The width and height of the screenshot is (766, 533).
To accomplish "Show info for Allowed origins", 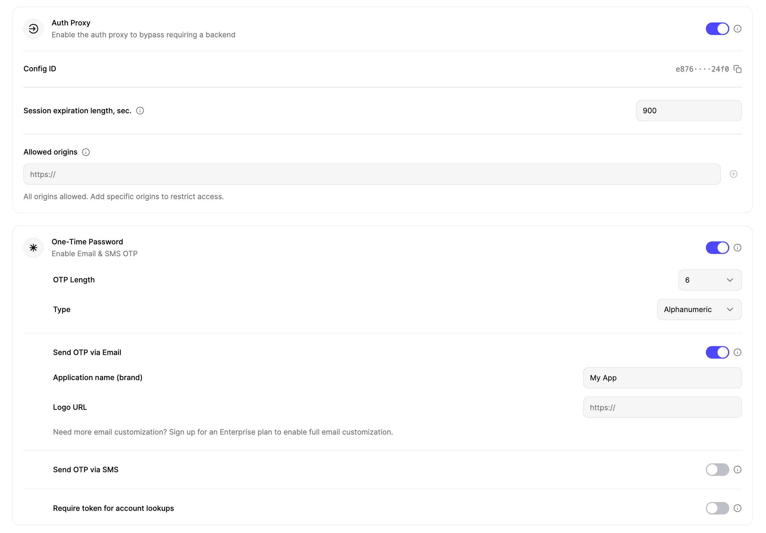I will click(86, 152).
